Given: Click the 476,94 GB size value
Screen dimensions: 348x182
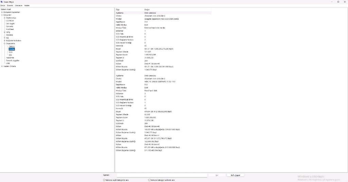Looking at the screenshot, I should (x=158, y=112).
